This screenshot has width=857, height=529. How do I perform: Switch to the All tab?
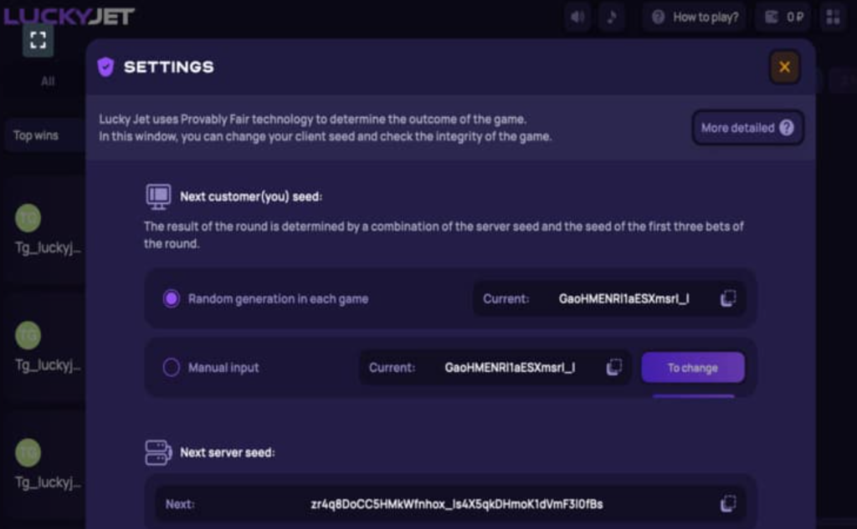[48, 81]
